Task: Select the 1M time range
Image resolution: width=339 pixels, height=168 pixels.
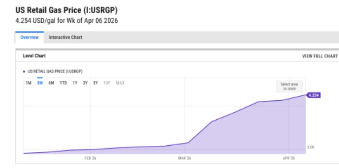Action: click(29, 83)
